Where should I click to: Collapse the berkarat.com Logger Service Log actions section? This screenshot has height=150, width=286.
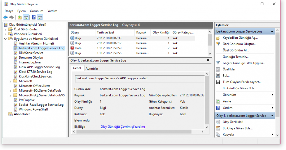point(272,31)
